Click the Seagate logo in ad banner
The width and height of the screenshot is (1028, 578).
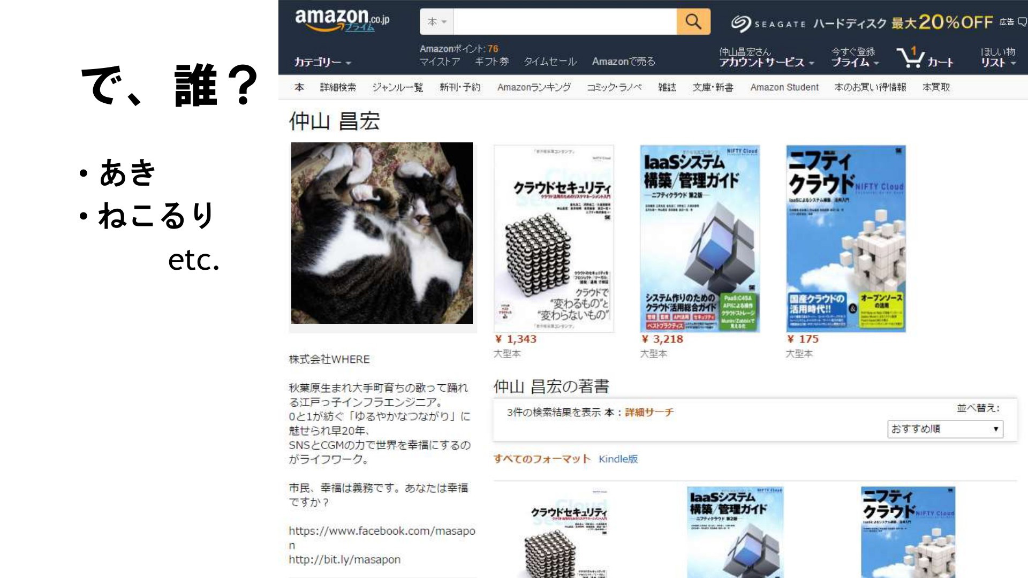(x=768, y=23)
